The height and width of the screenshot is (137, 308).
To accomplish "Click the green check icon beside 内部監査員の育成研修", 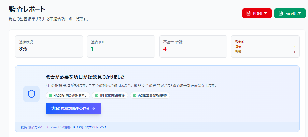I will click(135, 96).
